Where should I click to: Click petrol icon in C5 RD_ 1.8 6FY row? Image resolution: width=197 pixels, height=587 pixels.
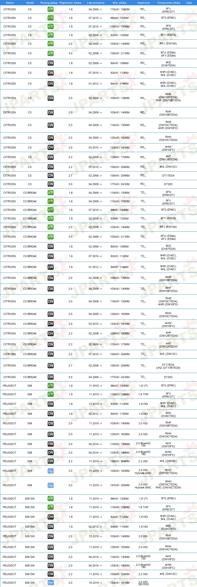point(51,35)
